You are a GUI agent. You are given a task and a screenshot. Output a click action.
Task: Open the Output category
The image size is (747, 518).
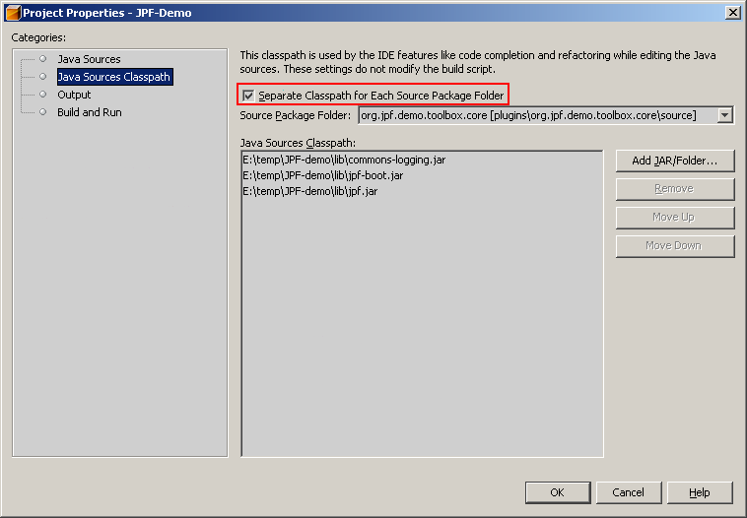74,95
